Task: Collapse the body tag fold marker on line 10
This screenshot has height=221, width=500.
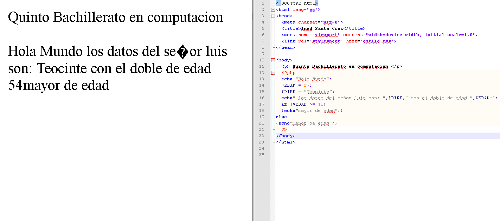Action: [273, 60]
